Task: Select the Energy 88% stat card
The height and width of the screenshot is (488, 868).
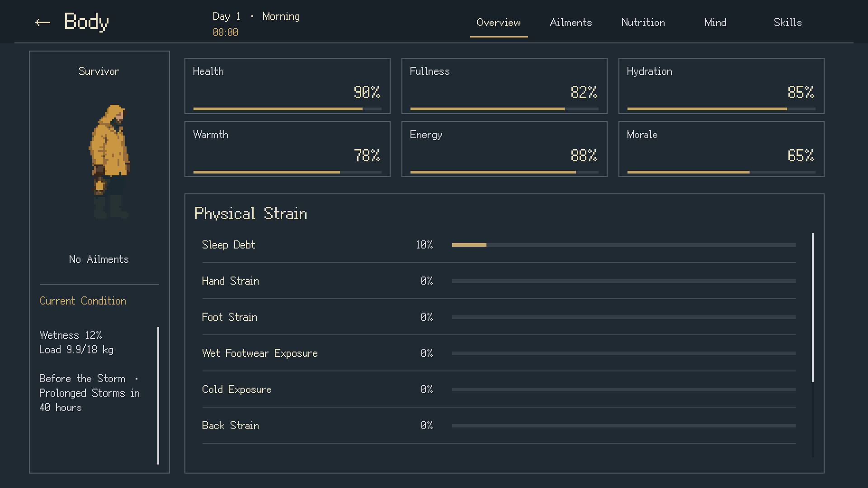Action: tap(505, 149)
